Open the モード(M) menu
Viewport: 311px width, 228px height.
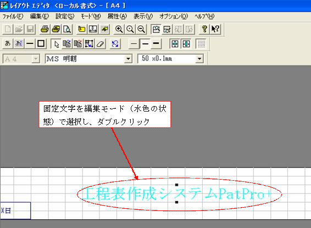pos(91,16)
